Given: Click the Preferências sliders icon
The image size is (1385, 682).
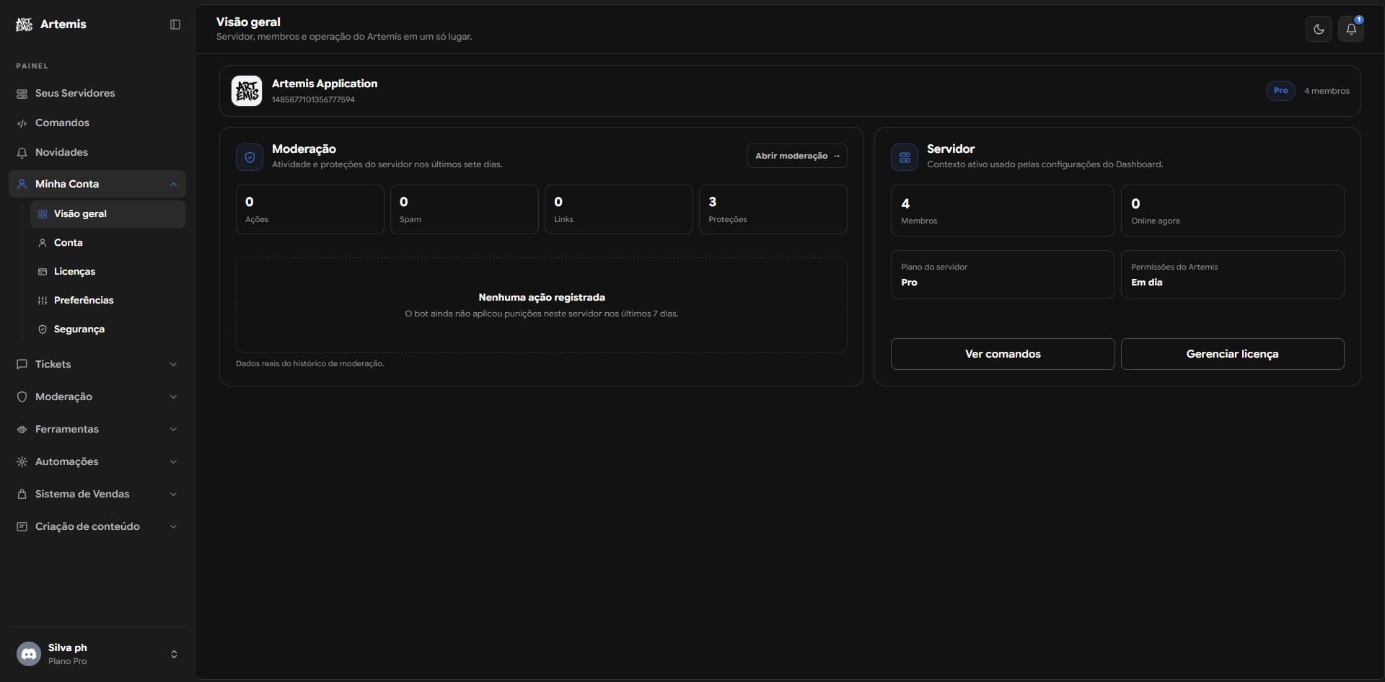Looking at the screenshot, I should click(43, 301).
